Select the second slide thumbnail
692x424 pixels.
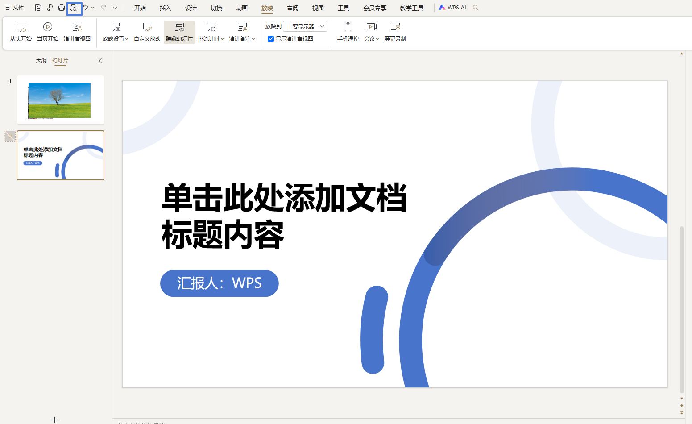pyautogui.click(x=60, y=155)
